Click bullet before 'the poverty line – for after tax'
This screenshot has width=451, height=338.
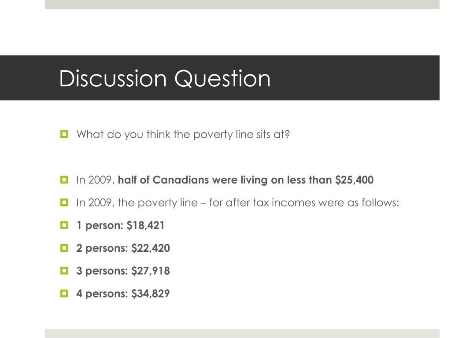(x=64, y=202)
